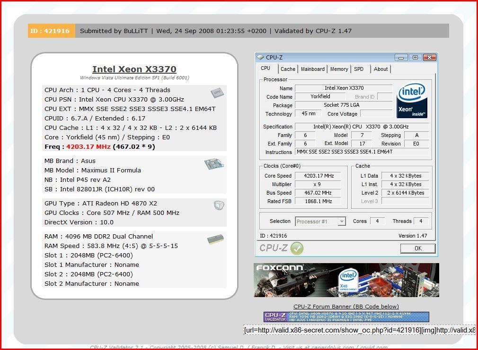This screenshot has width=478, height=350.
Task: Click the Intel Xeon X3370 title link
Action: pyautogui.click(x=134, y=69)
